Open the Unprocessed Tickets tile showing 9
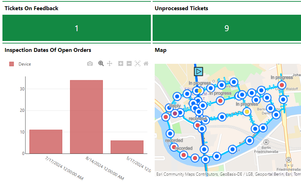Screen dimensions: 301x183 [x=226, y=28]
